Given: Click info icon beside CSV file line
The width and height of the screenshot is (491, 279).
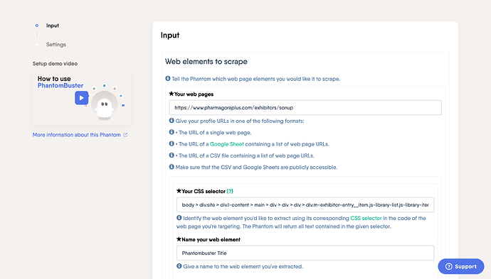Looking at the screenshot, I should point(171,155).
